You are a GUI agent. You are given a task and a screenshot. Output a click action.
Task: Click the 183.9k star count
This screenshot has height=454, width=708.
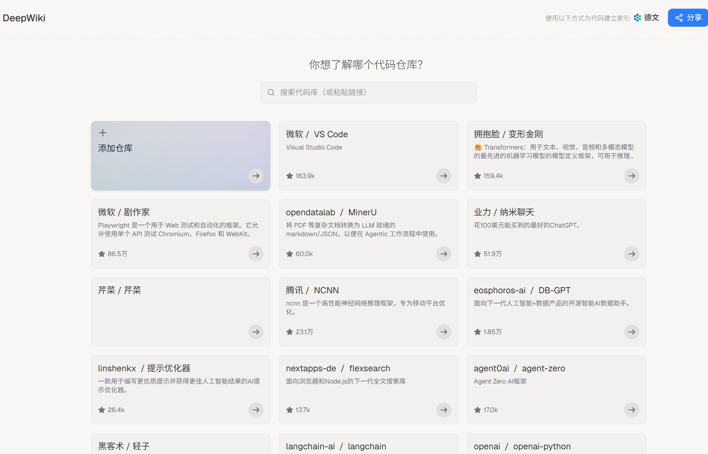click(305, 176)
